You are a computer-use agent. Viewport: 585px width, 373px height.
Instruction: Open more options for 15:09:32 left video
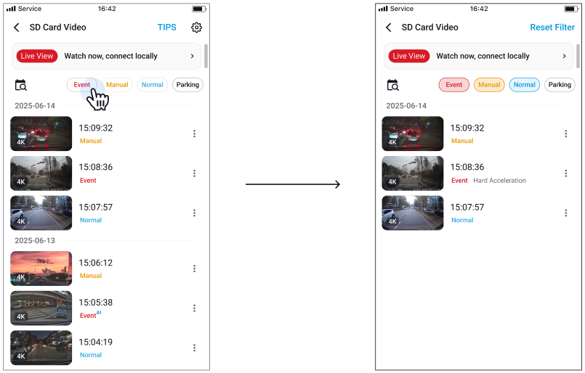click(x=194, y=134)
